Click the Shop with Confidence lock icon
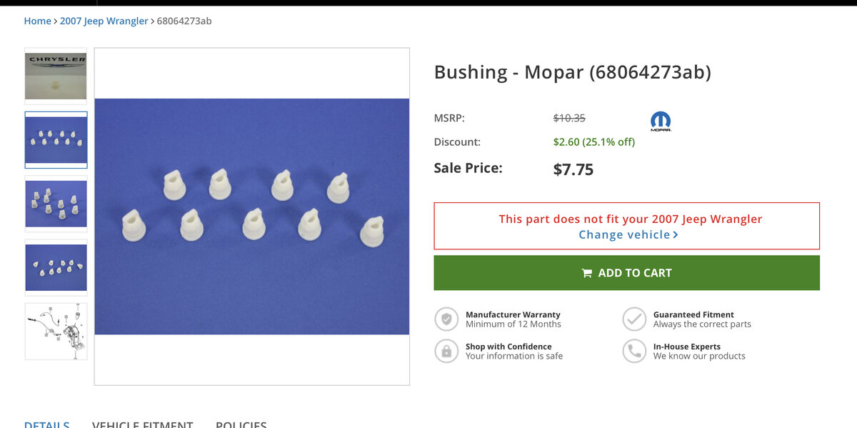This screenshot has width=857, height=428. coord(447,351)
